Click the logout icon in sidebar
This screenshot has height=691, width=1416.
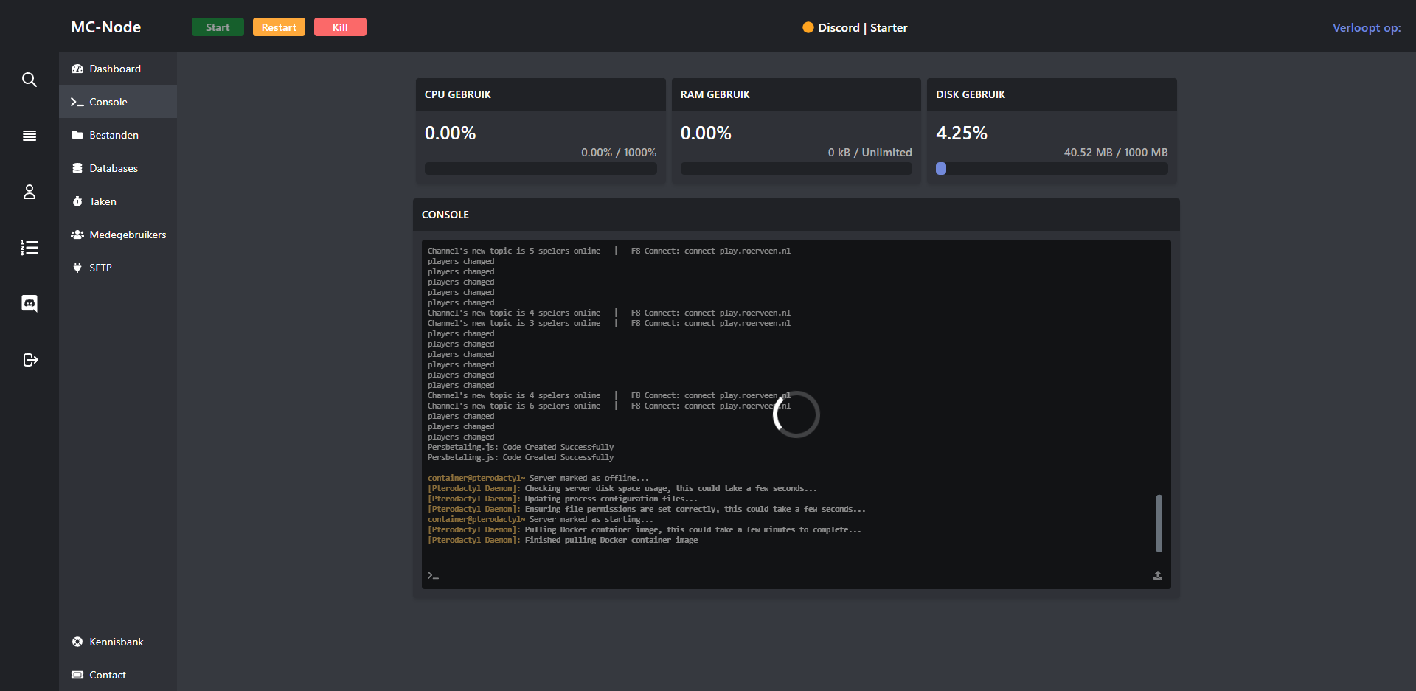coord(29,360)
